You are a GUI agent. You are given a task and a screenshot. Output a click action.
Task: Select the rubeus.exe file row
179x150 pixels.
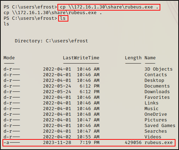89,143
